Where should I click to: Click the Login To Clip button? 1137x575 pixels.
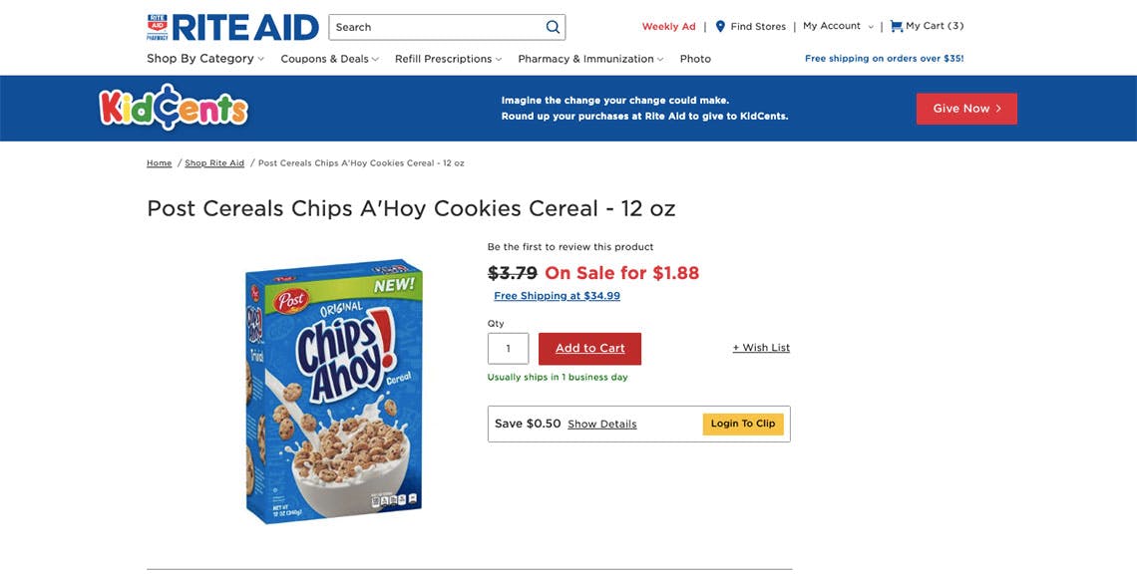point(742,424)
